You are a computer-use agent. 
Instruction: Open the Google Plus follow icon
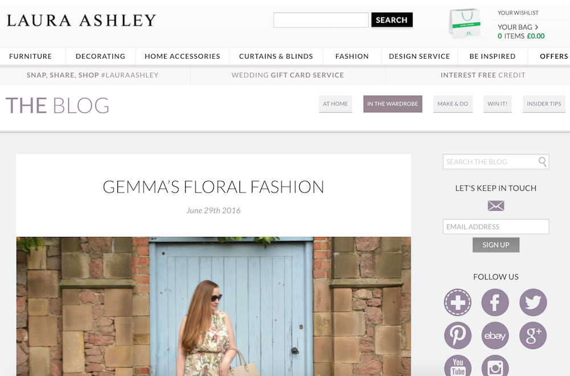click(533, 336)
